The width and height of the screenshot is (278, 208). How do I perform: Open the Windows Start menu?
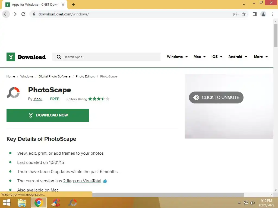(7, 203)
